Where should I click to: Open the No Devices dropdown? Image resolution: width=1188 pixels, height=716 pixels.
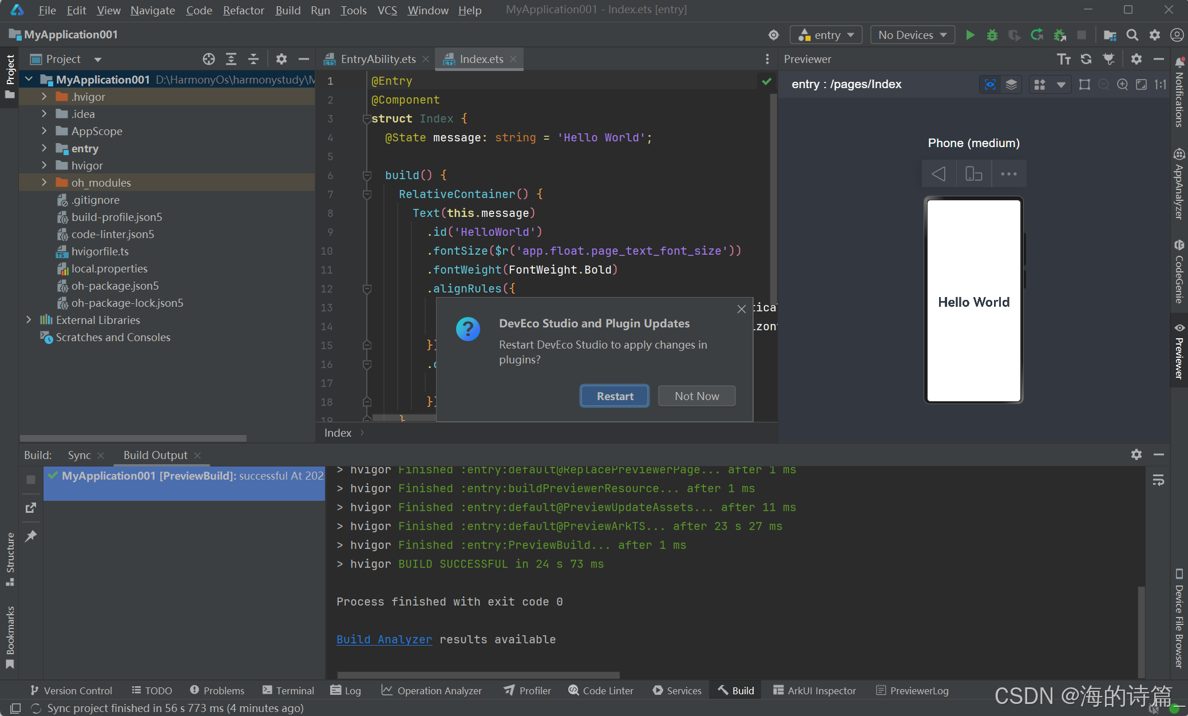(x=913, y=35)
